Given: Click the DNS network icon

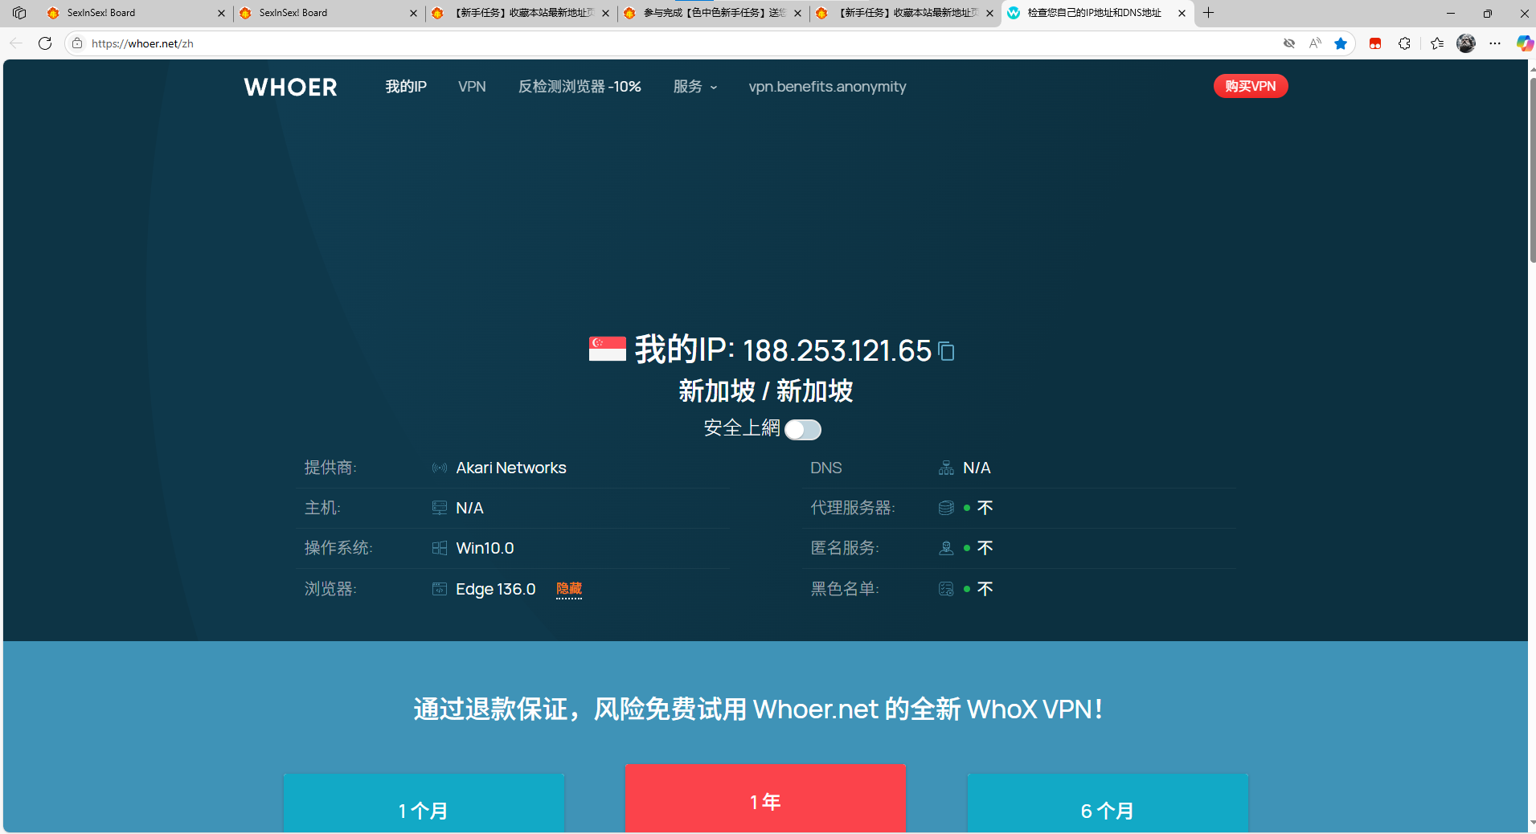Looking at the screenshot, I should pos(946,468).
